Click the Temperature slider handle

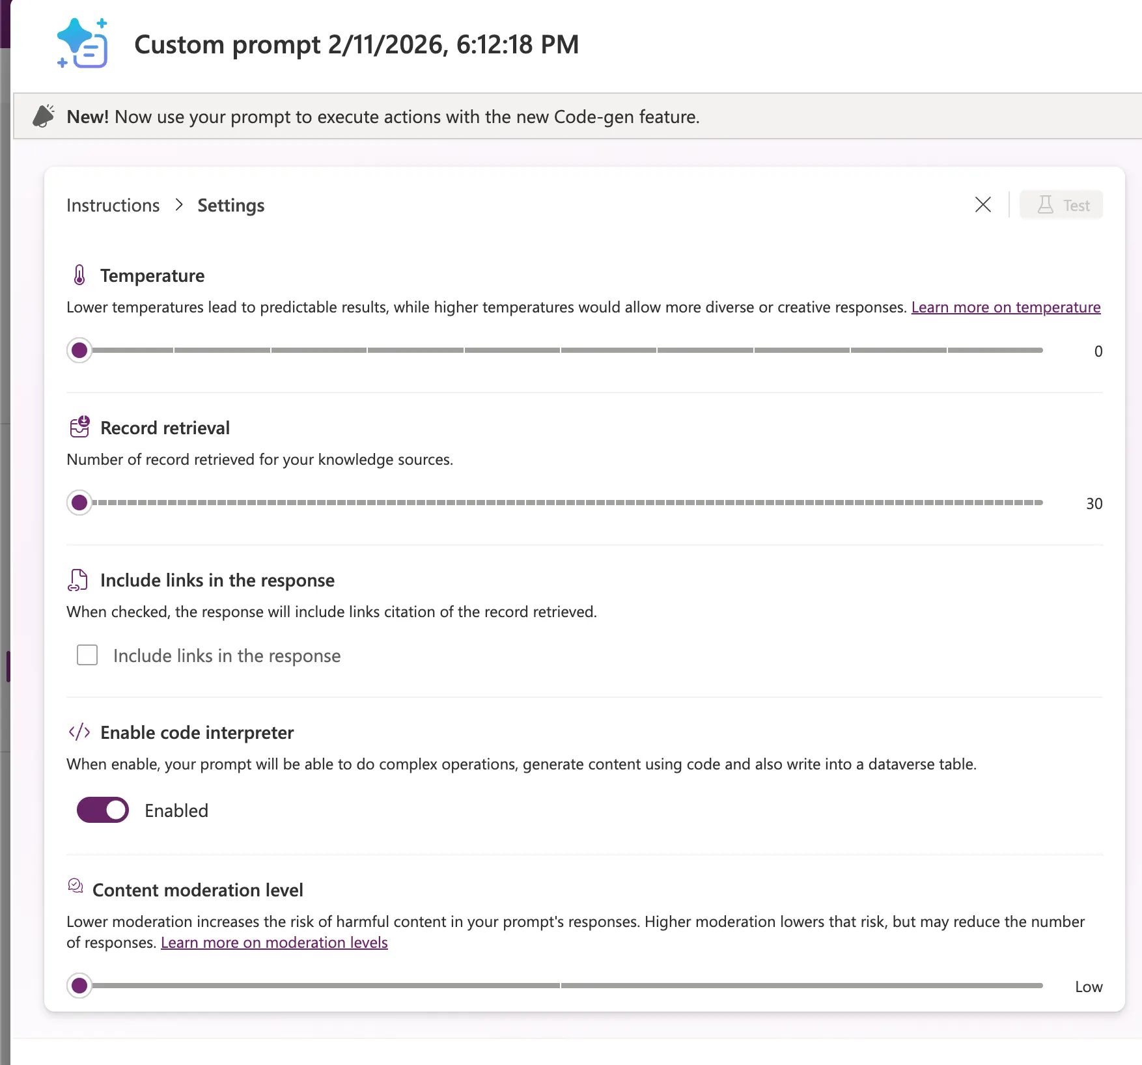click(x=79, y=350)
